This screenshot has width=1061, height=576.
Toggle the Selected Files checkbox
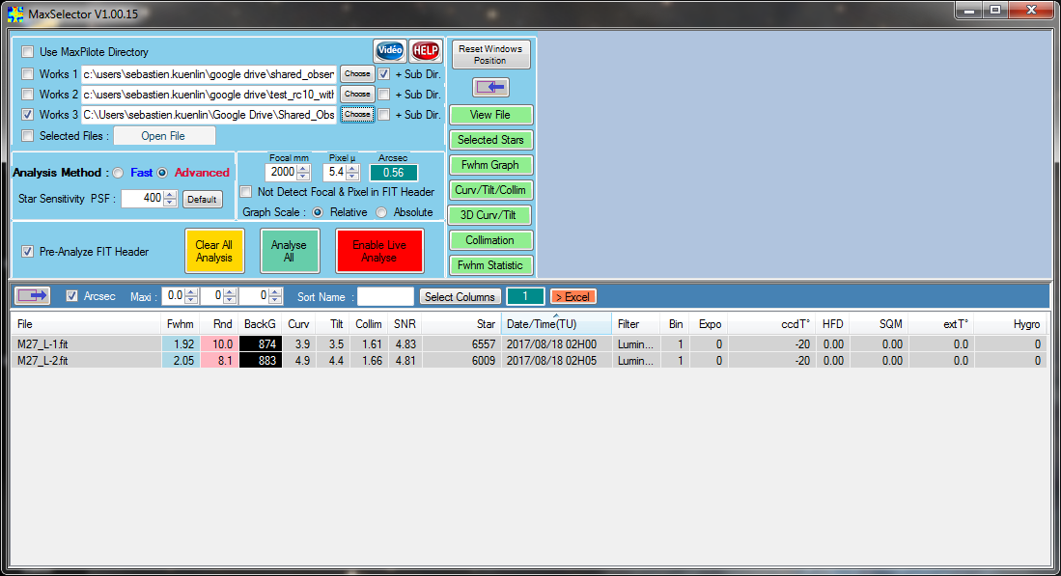(28, 136)
